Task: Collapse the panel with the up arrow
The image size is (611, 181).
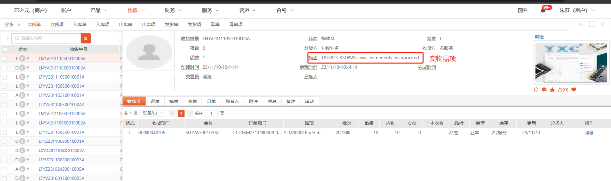Action: point(580,24)
